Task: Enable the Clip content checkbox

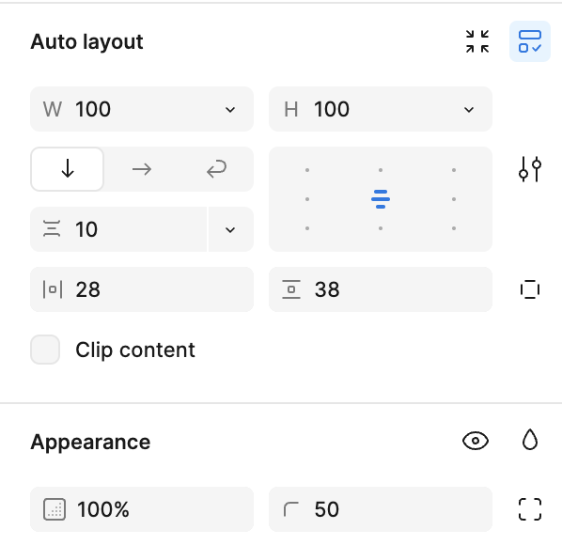Action: (x=45, y=350)
